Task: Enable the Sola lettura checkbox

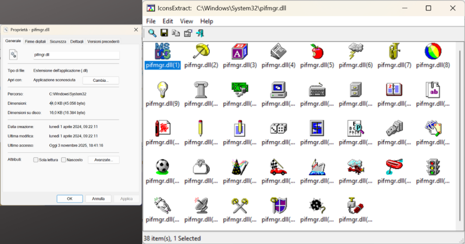Action: point(36,160)
